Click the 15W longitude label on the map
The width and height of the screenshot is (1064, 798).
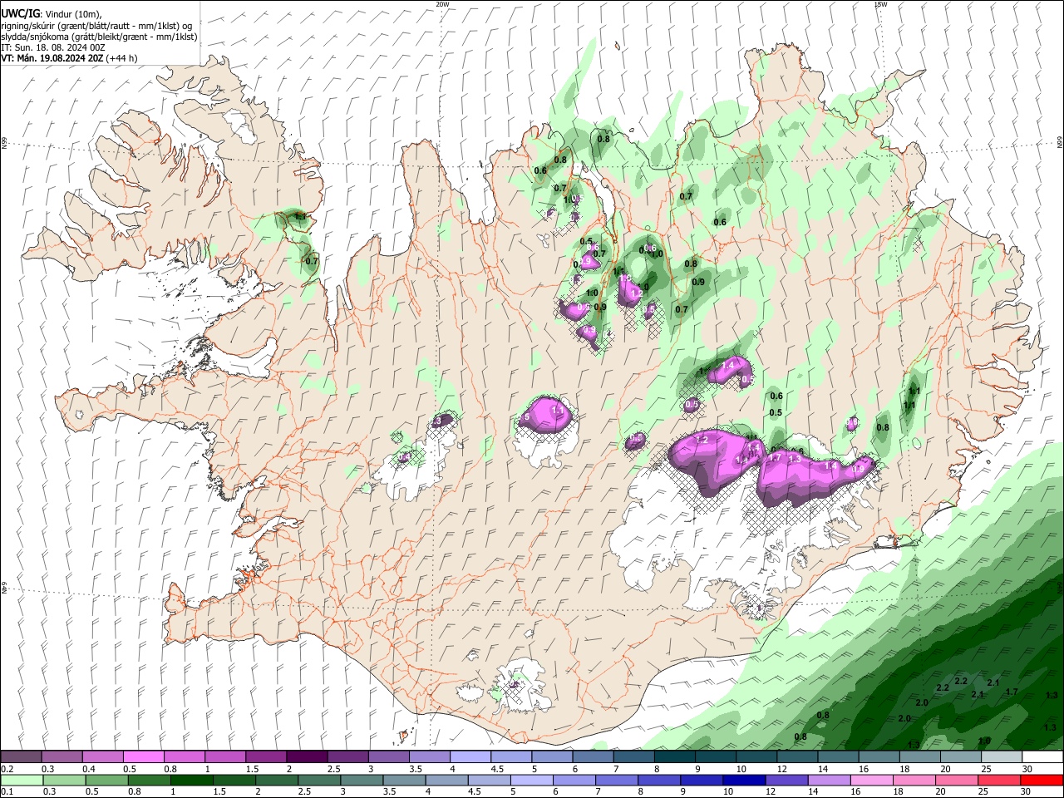click(x=880, y=4)
